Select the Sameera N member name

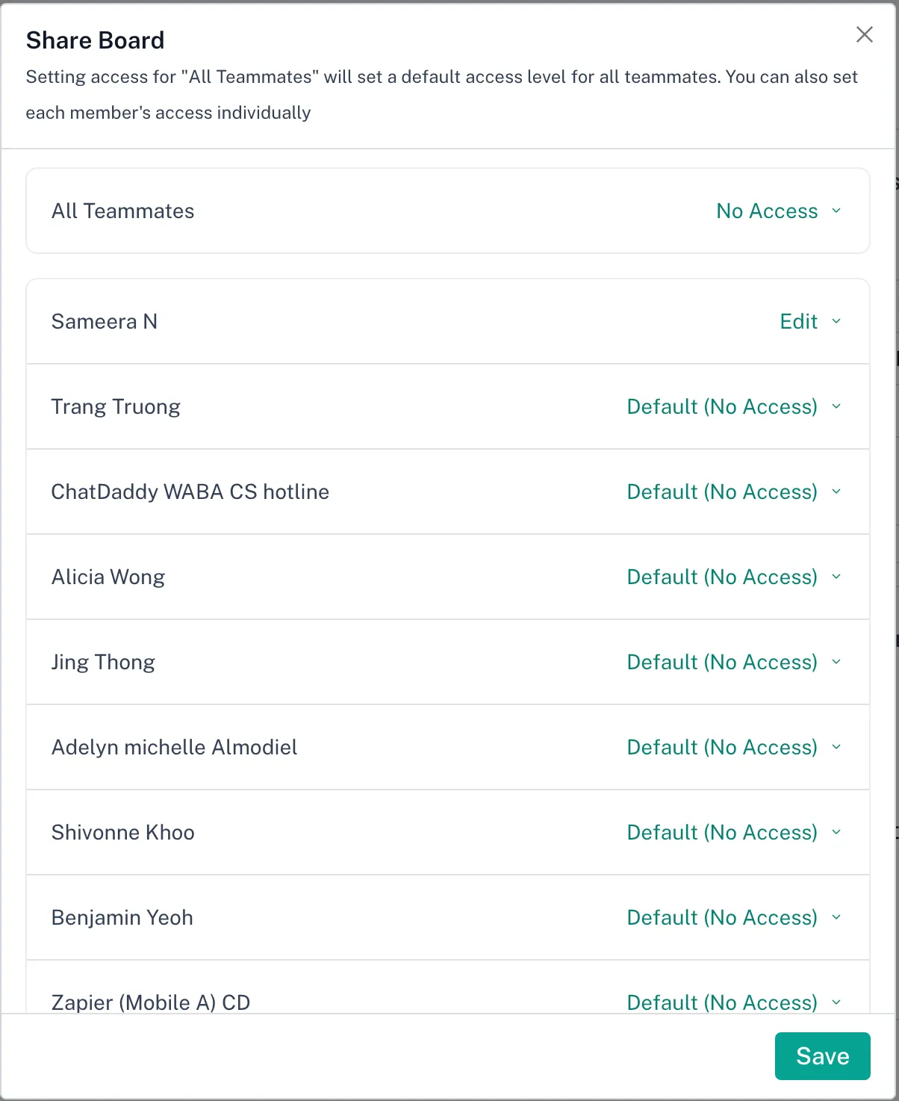[105, 322]
